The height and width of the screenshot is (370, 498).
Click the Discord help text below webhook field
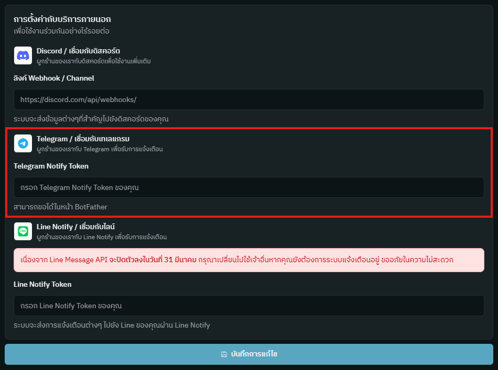coord(91,119)
